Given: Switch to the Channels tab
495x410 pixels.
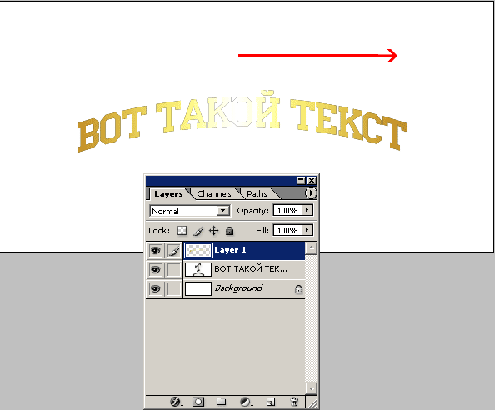Looking at the screenshot, I should (x=213, y=193).
